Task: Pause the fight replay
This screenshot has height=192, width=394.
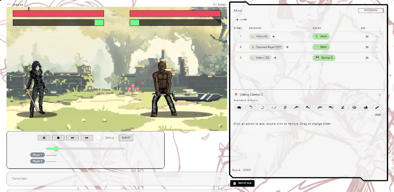Action: point(44,138)
